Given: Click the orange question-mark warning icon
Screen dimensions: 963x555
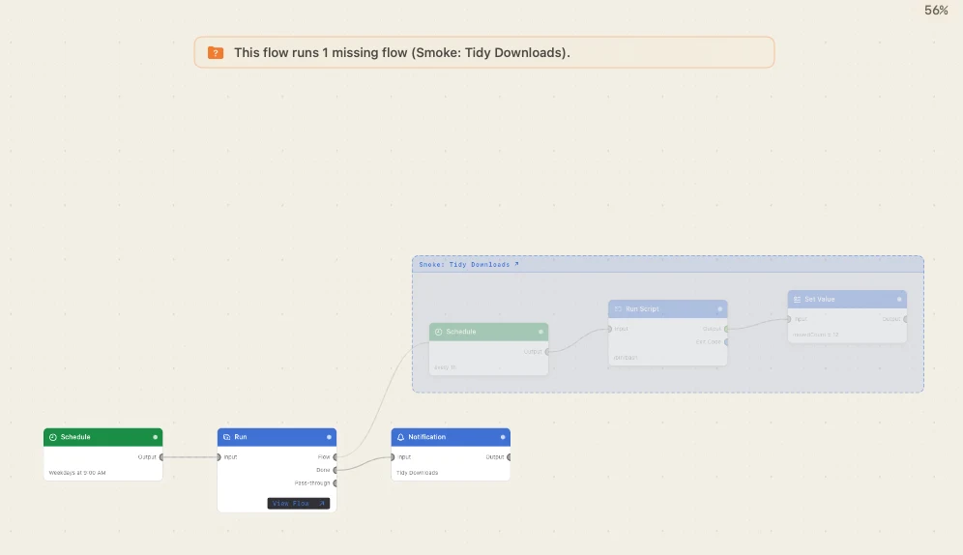Looking at the screenshot, I should (216, 53).
